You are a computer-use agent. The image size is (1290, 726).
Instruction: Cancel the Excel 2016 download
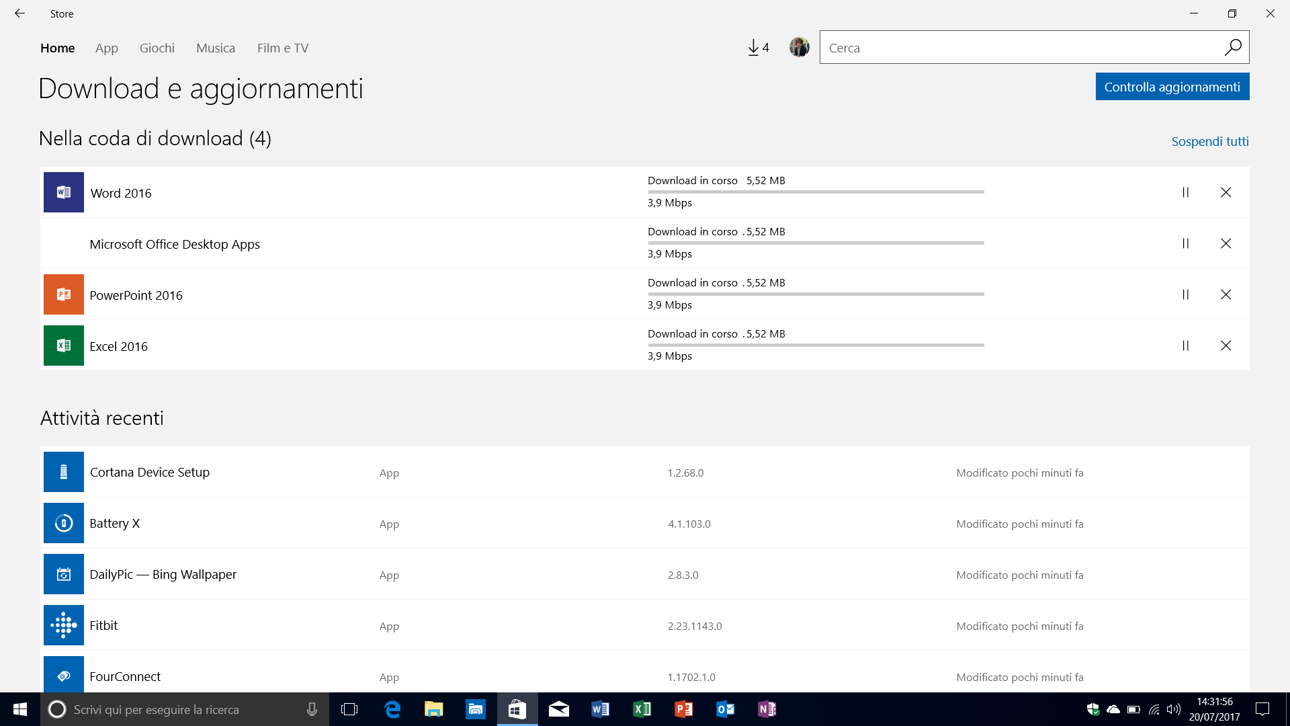point(1226,346)
